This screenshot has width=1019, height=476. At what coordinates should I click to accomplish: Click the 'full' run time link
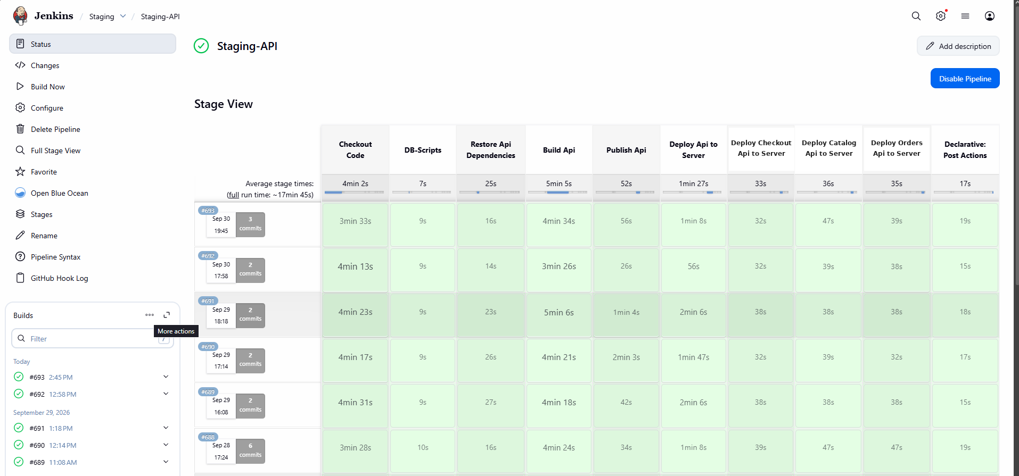click(x=233, y=195)
